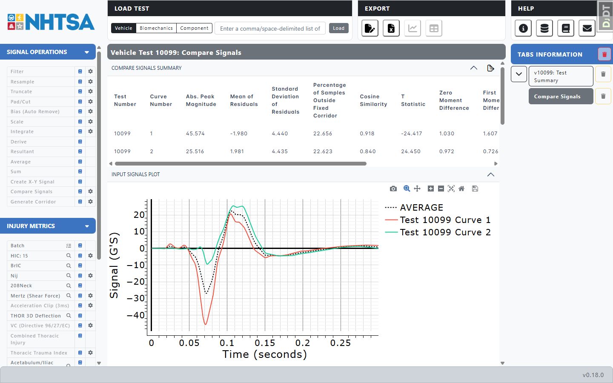Reset plot axes with home icon
613x383 pixels.
pos(461,189)
